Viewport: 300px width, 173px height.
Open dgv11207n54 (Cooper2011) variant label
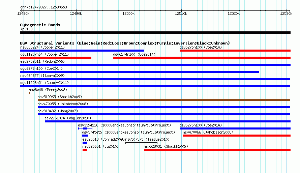[44, 54]
